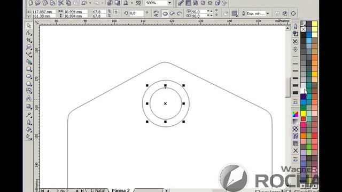Select the Rectangle tool
The width and height of the screenshot is (342, 192).
point(29,69)
